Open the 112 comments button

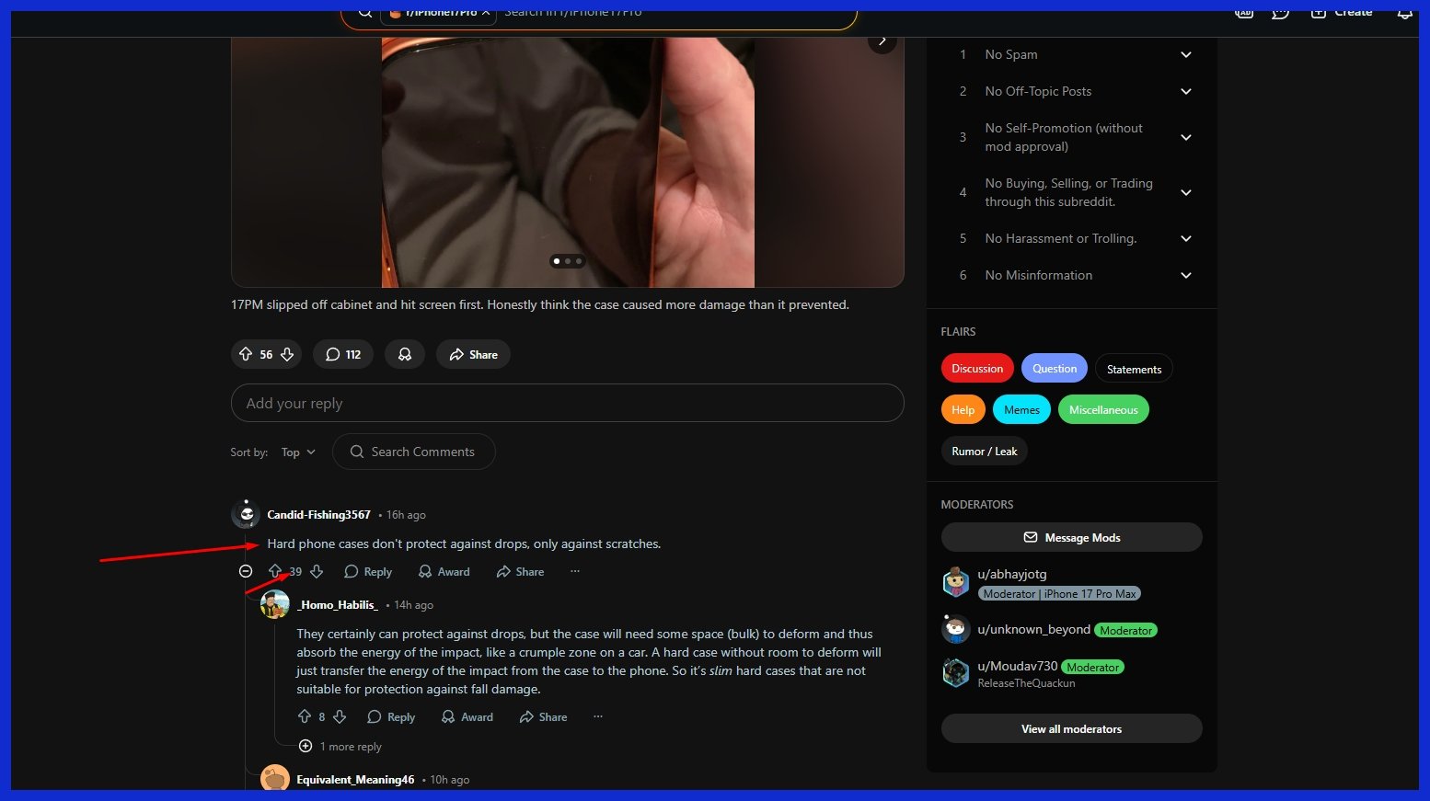tap(343, 354)
